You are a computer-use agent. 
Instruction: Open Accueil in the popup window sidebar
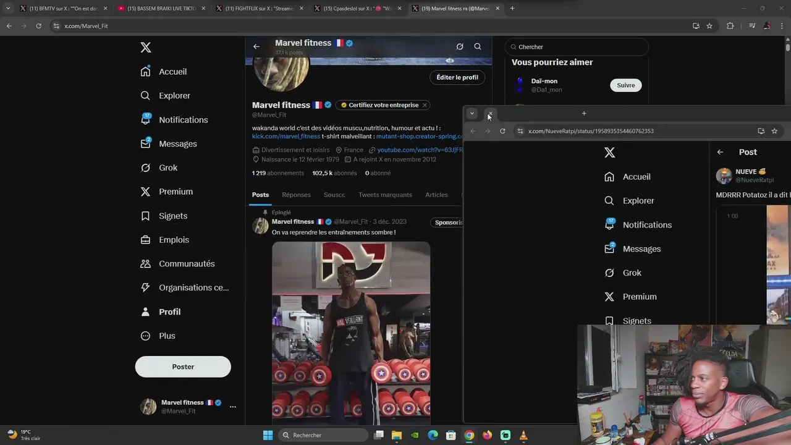(x=628, y=177)
